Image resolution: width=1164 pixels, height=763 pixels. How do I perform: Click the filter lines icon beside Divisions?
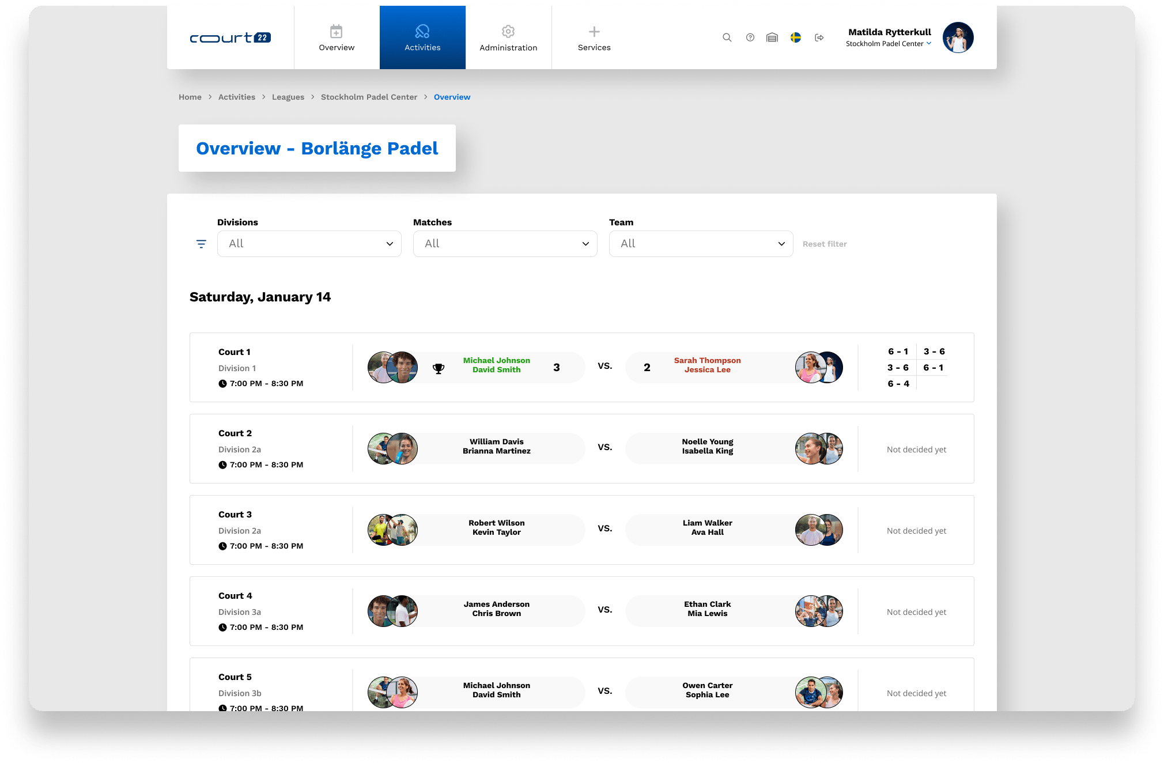click(201, 244)
